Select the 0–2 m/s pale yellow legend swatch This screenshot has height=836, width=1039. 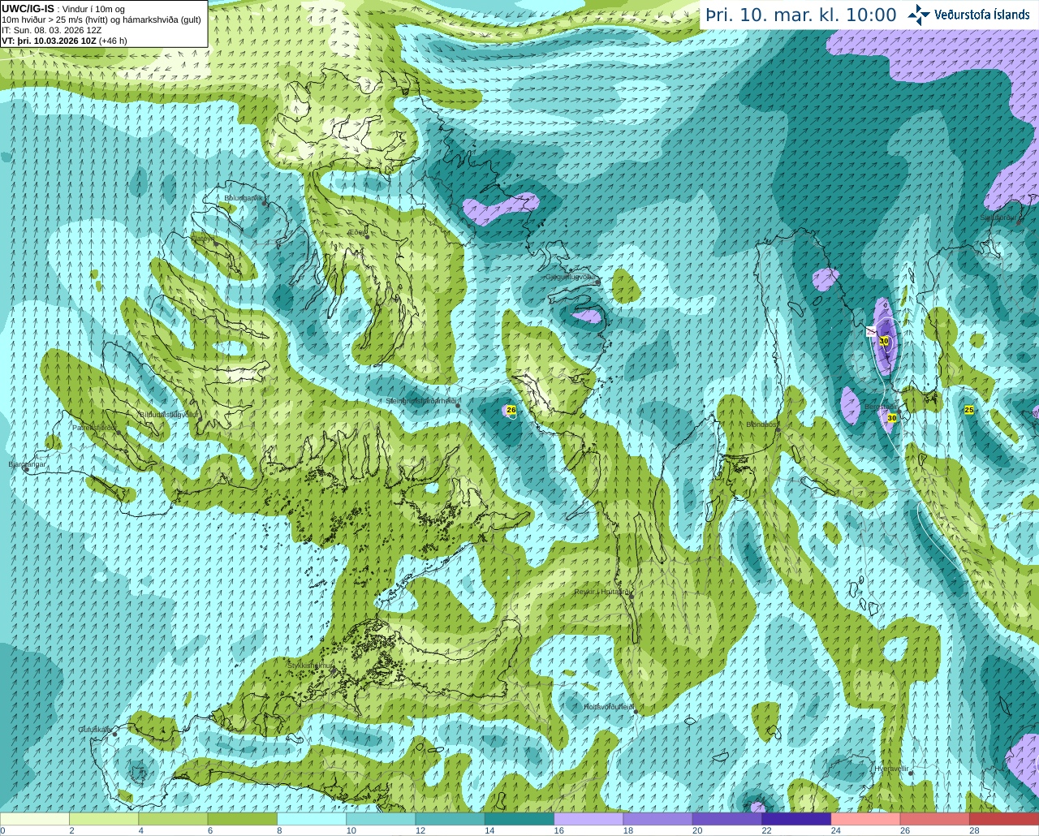point(35,819)
